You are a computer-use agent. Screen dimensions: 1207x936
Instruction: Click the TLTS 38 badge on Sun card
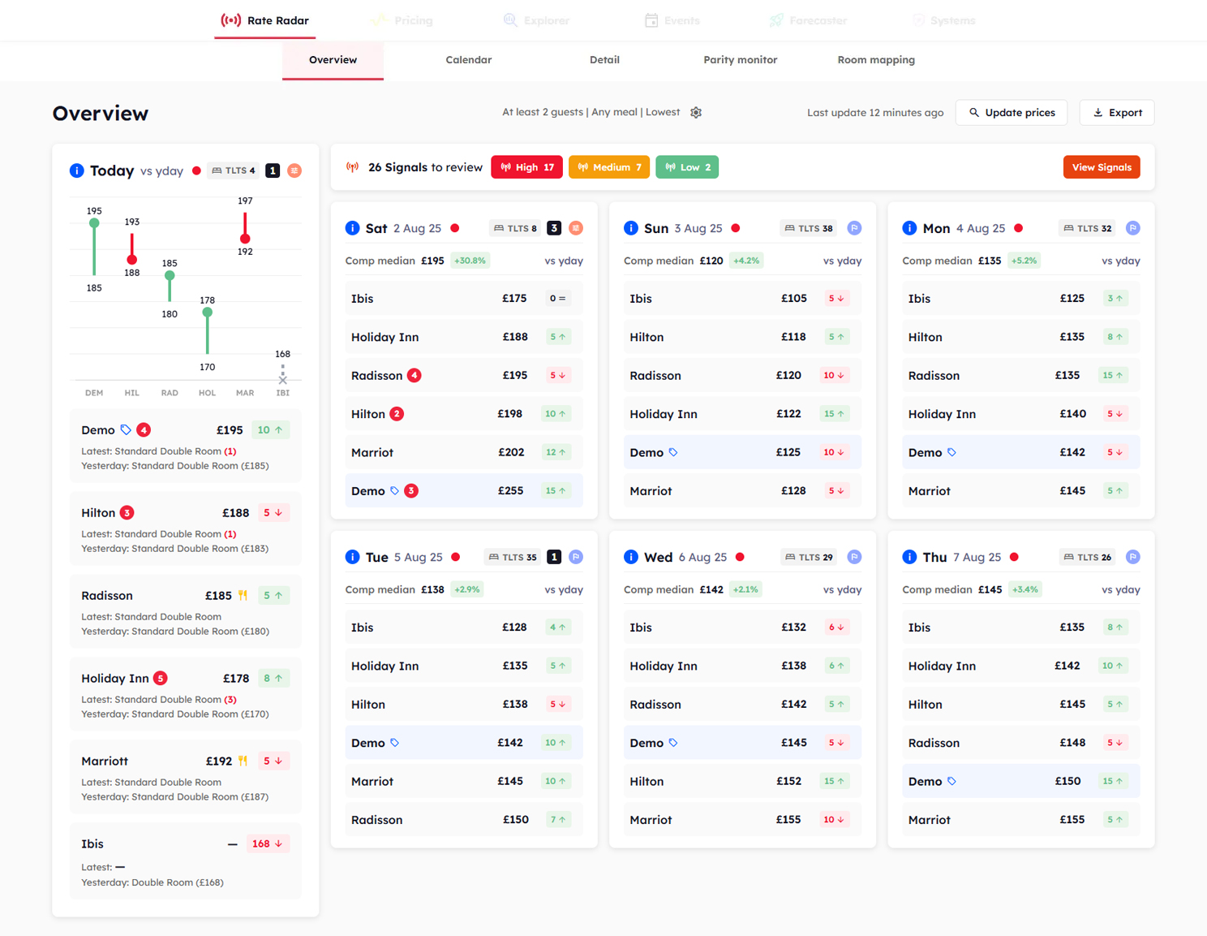coord(810,228)
